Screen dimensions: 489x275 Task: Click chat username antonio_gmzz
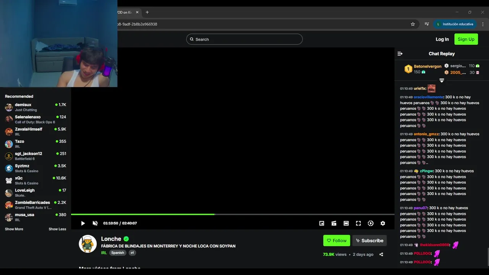pyautogui.click(x=426, y=134)
